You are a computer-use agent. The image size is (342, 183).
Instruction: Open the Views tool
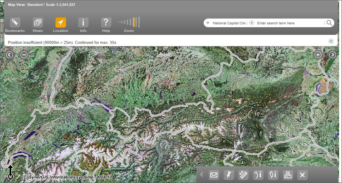(x=38, y=23)
